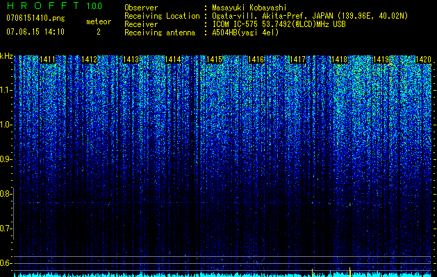The image size is (437, 277).
Task: Click the 0.8 kHz axis label
Action: click(x=5, y=194)
